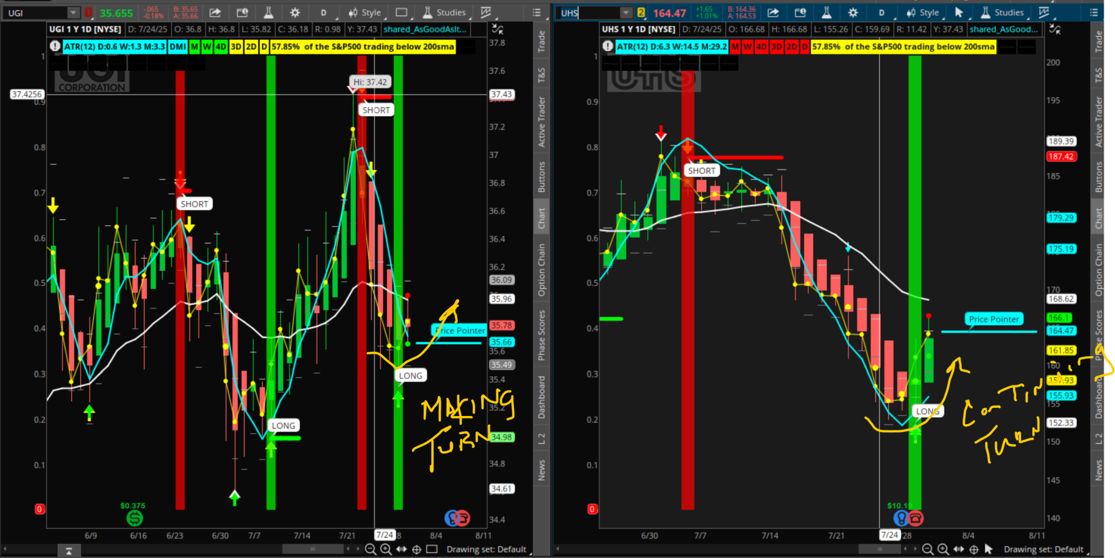Click green dividend dollar icon on UGI chart
Viewport: 1115px width, 558px height.
pyautogui.click(x=134, y=518)
